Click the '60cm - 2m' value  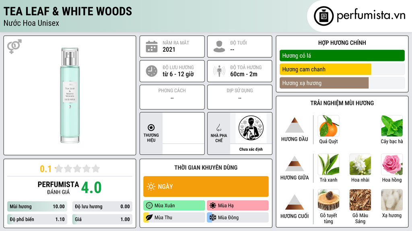coord(244,74)
